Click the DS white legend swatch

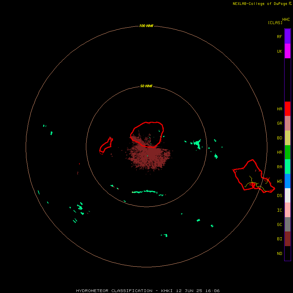pyautogui.click(x=287, y=195)
